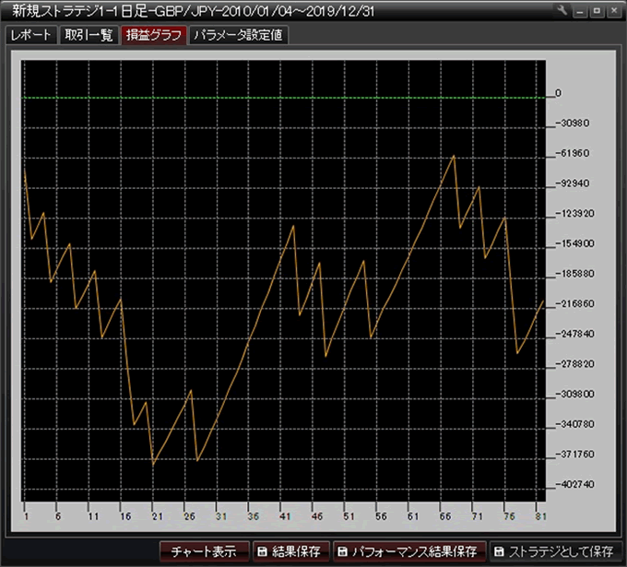
Task: Click the y-axis label -278820
Action: (575, 364)
